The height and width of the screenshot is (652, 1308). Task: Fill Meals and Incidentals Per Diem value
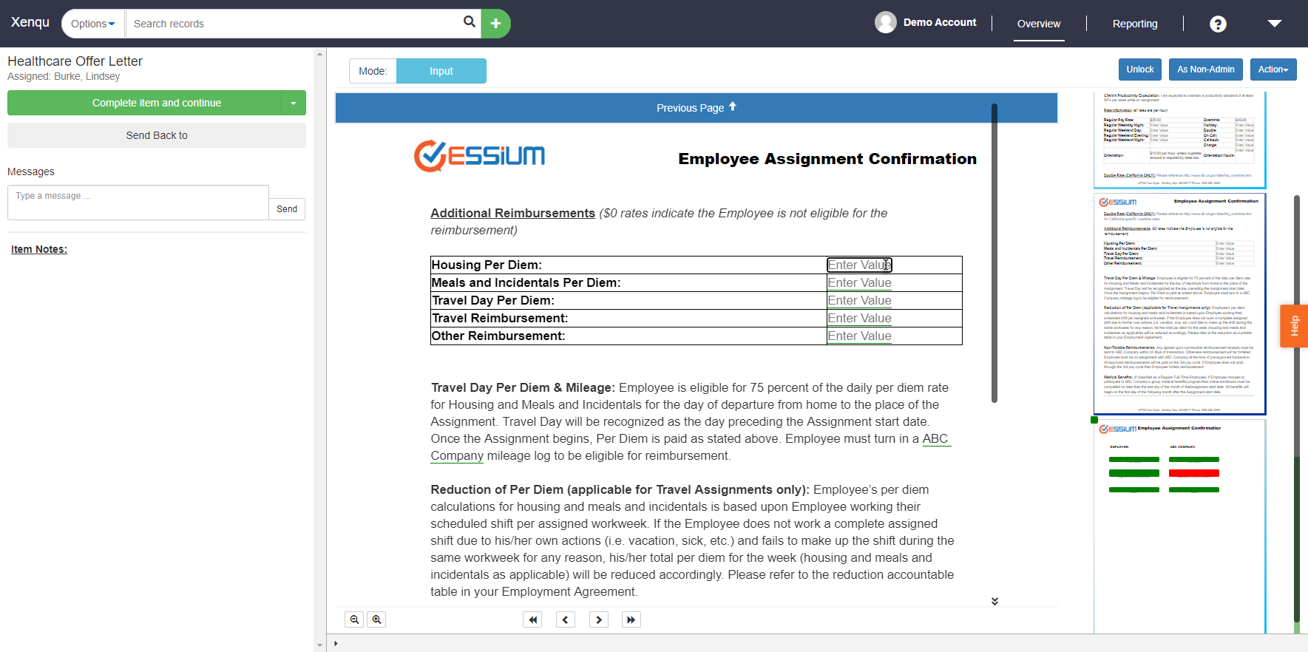tap(859, 282)
